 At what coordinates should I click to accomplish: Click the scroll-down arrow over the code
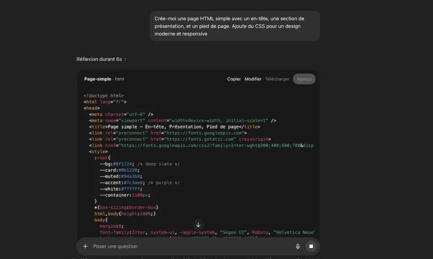pos(198,224)
